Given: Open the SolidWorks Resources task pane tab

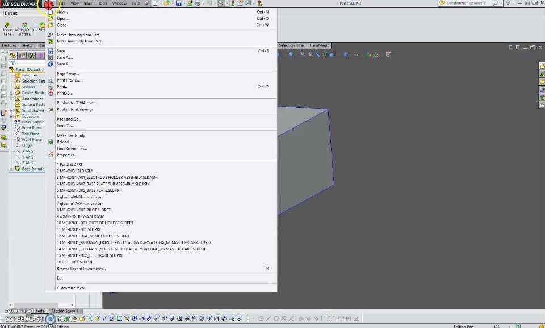Looking at the screenshot, I should coord(542,66).
